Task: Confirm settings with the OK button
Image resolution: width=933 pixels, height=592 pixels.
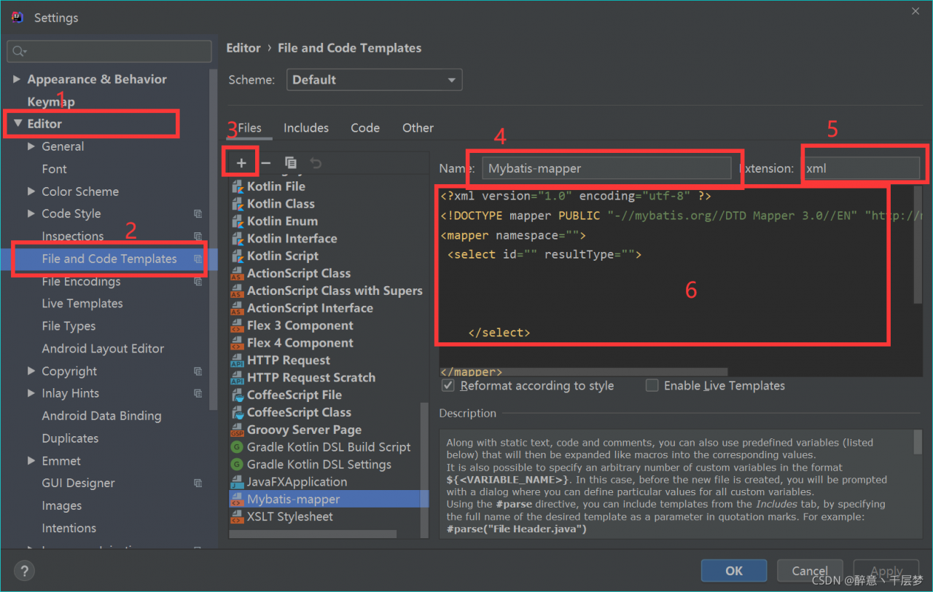Action: click(734, 571)
